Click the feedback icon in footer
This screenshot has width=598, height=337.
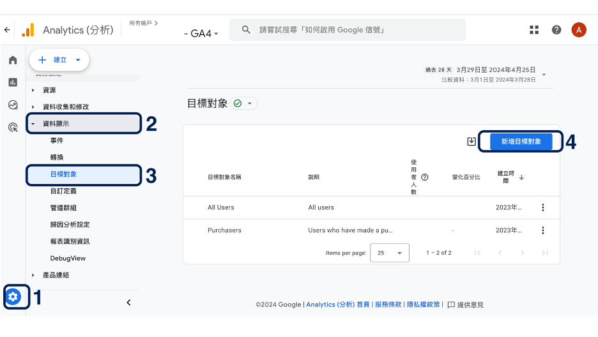tap(451, 304)
